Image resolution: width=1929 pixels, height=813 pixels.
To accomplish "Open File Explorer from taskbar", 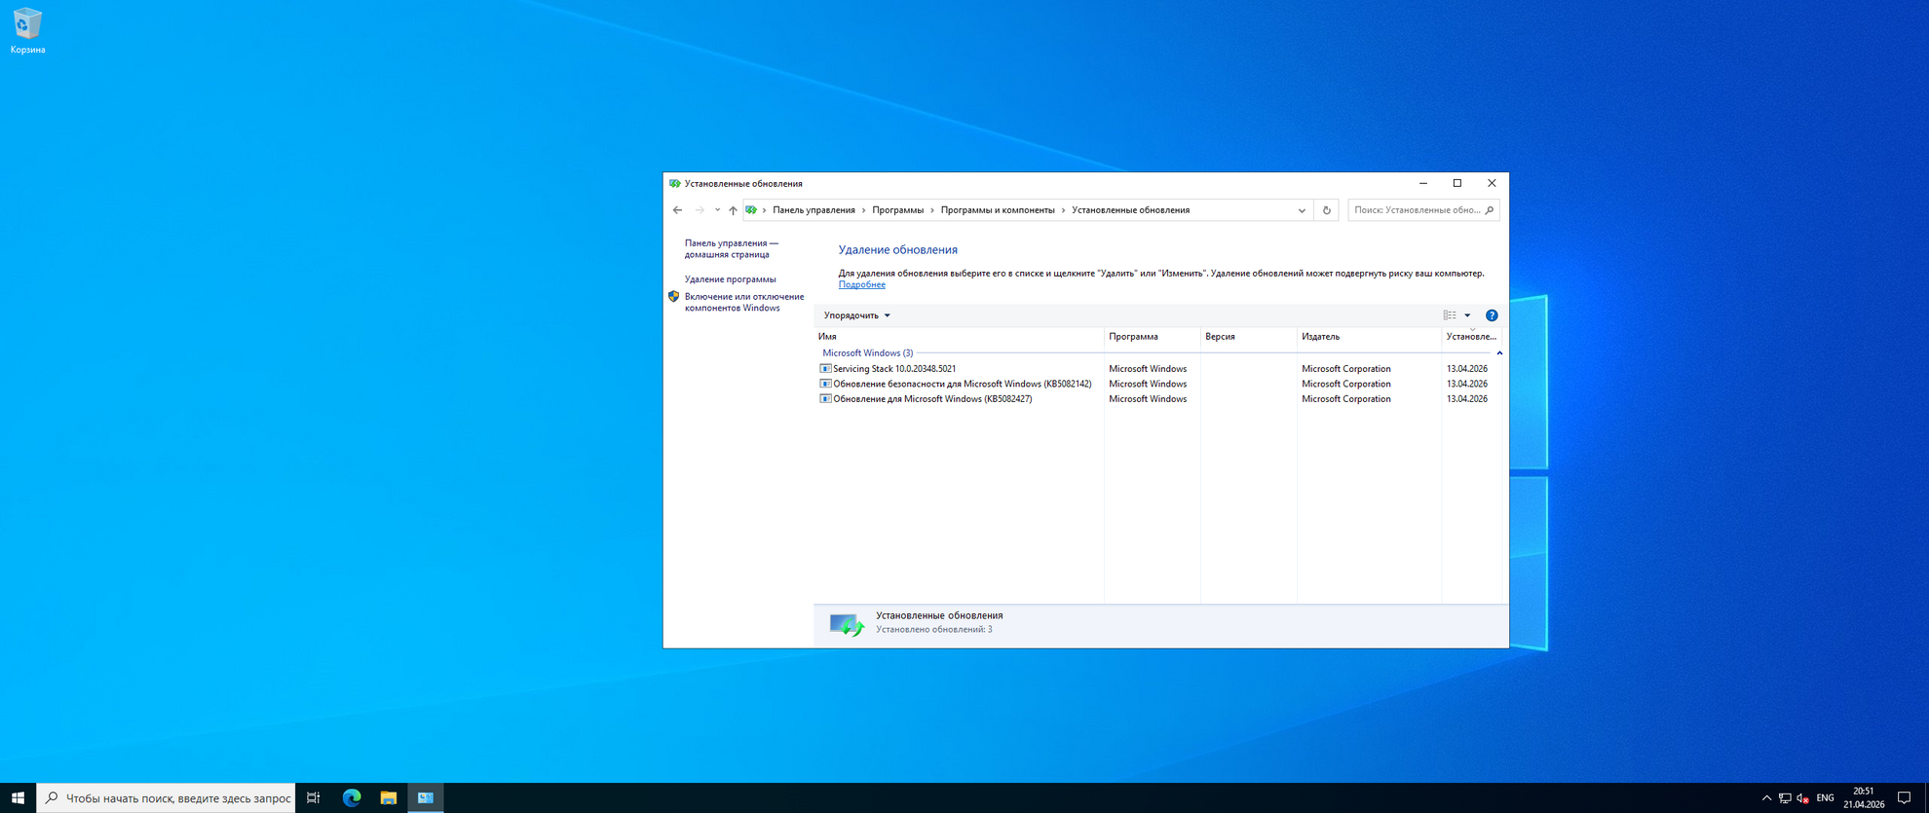I will coord(389,797).
